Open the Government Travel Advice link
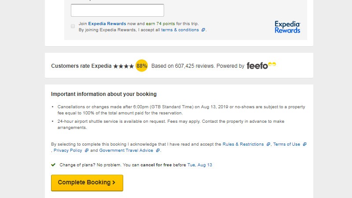Screen dimensions: 352x198 pos(126,150)
